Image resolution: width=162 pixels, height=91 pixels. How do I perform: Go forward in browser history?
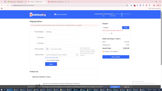click(x=5, y=5)
